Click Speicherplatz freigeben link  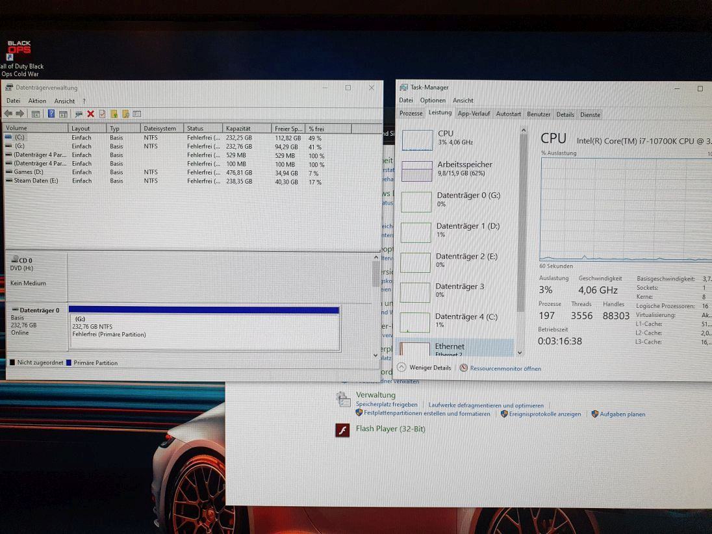click(387, 405)
